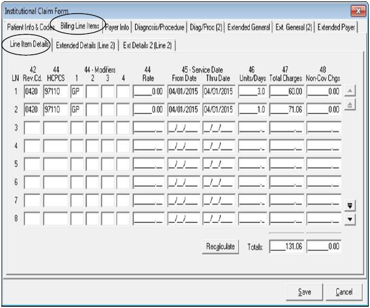Open Ext Details 2 (Line 2) subtab
Viewport: 370px width, 308px height.
pyautogui.click(x=148, y=45)
